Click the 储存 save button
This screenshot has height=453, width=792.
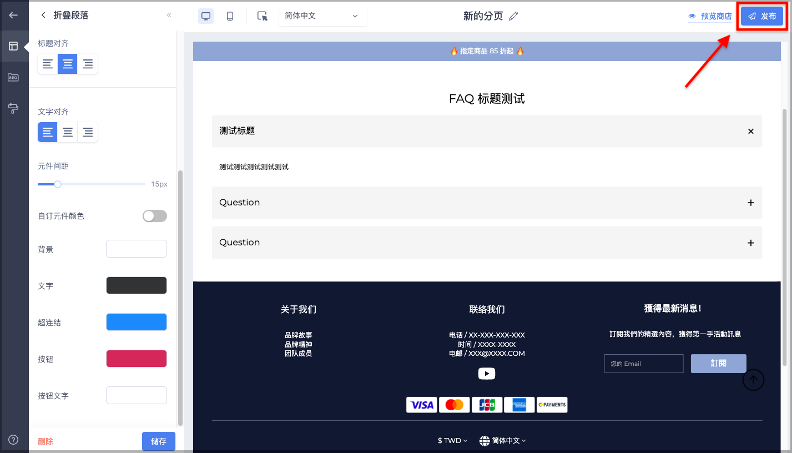pos(159,441)
